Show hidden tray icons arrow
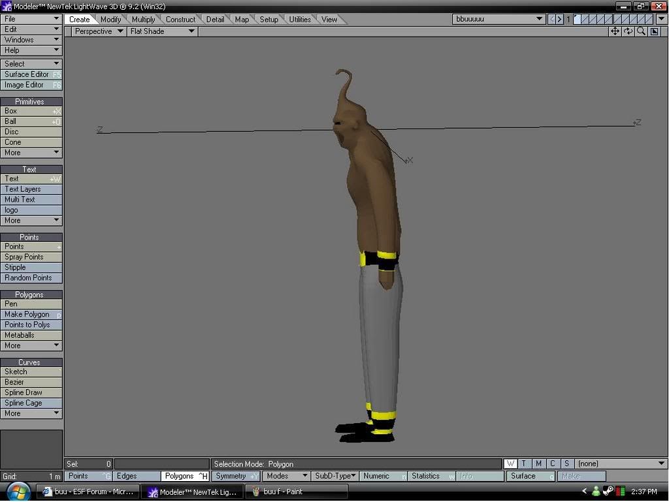Screen dimensions: 669x502 point(585,492)
